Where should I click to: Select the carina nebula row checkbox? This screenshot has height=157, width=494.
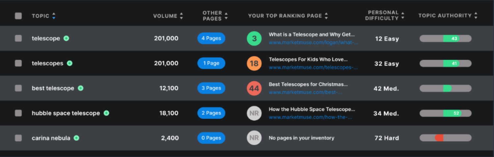(18, 138)
